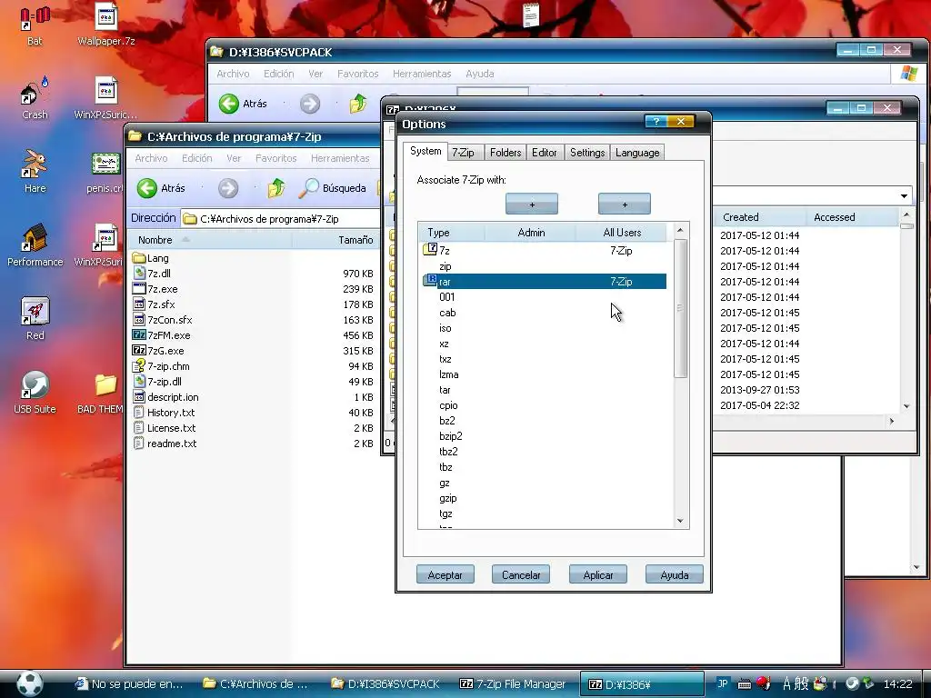This screenshot has width=931, height=698.
Task: Click Atrás back arrow in SVCPACK window
Action: click(228, 104)
